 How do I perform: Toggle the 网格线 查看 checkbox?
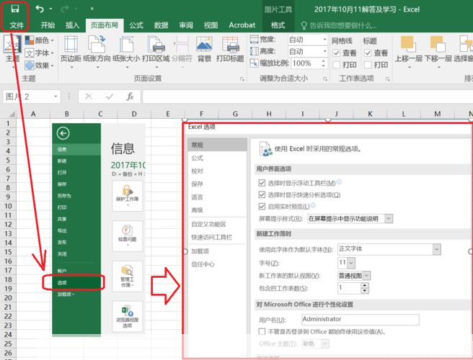coord(336,53)
